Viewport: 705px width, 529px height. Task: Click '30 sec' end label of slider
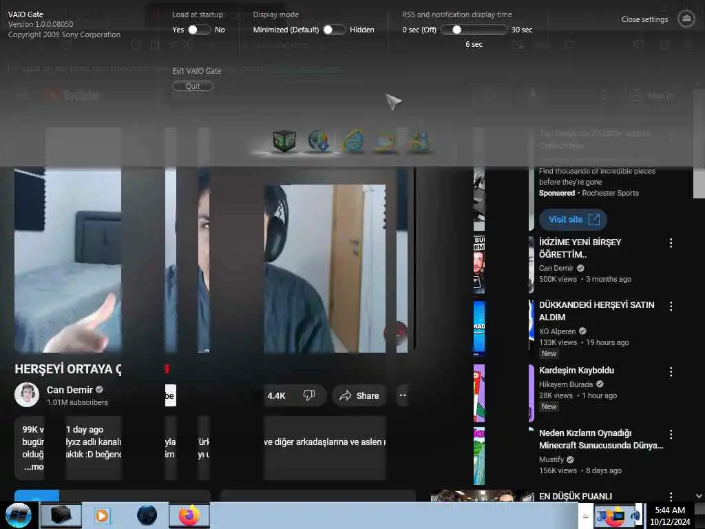522,30
